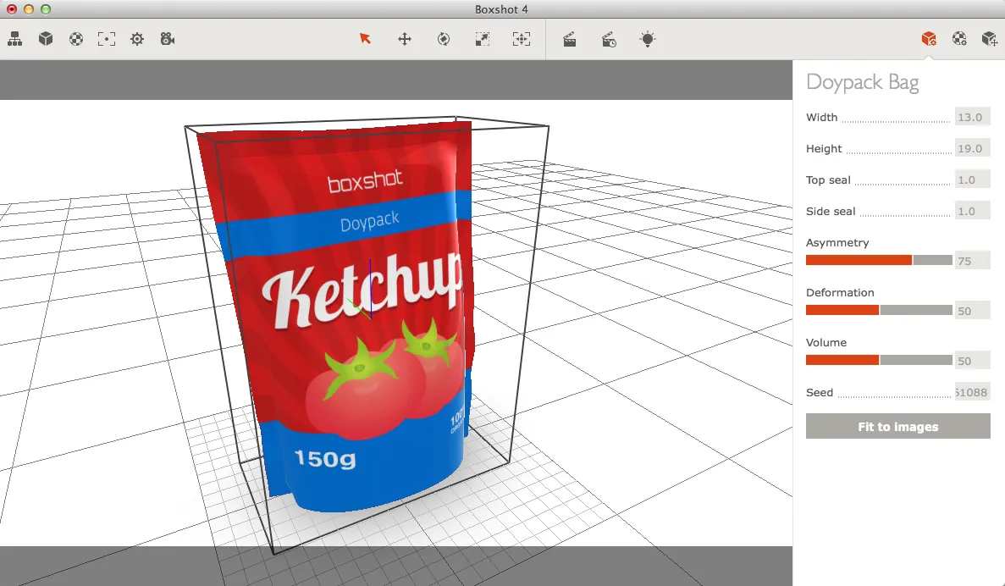Image resolution: width=1005 pixels, height=586 pixels.
Task: Edit the Top seal value field
Action: (972, 180)
